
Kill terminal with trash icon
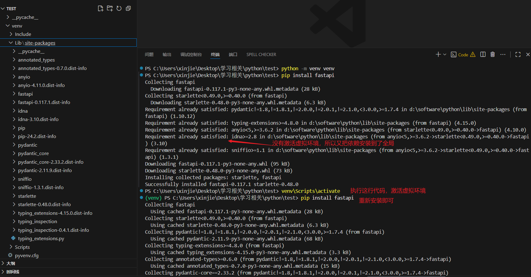(x=493, y=54)
